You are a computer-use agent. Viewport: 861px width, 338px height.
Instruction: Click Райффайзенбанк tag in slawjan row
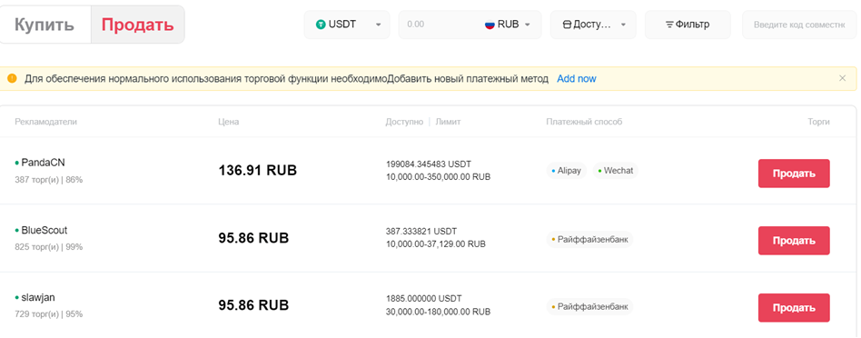pos(589,307)
